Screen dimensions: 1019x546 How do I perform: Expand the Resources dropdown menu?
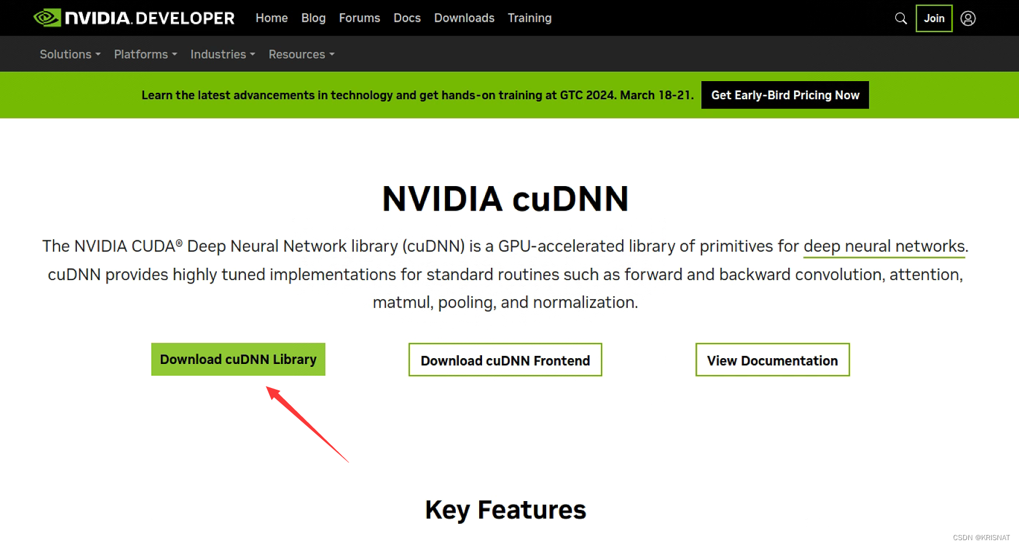(301, 54)
